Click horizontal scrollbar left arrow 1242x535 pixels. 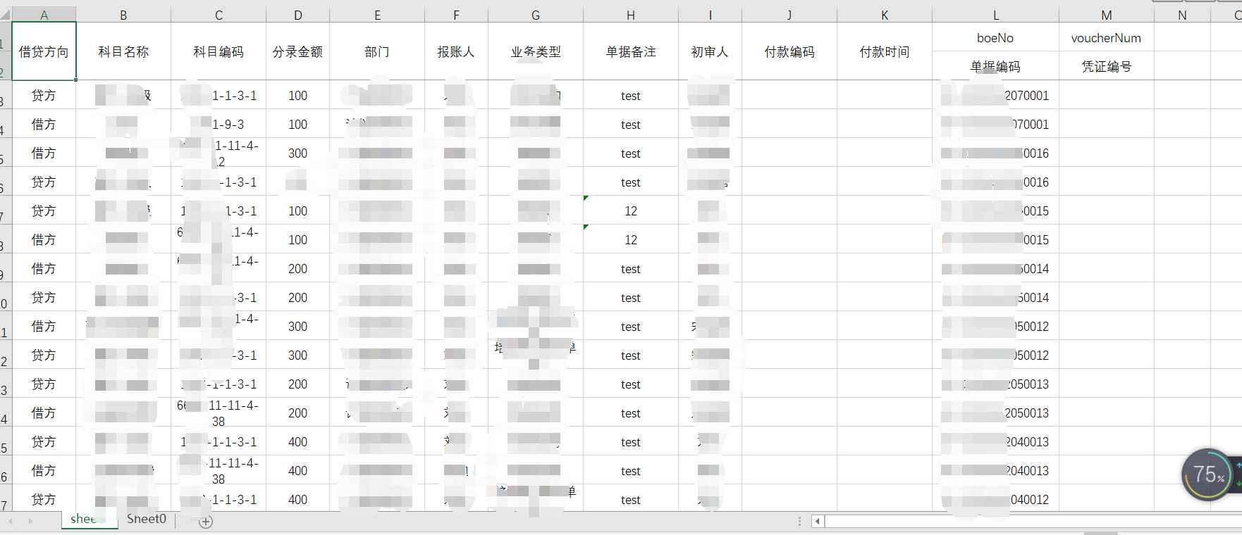818,522
